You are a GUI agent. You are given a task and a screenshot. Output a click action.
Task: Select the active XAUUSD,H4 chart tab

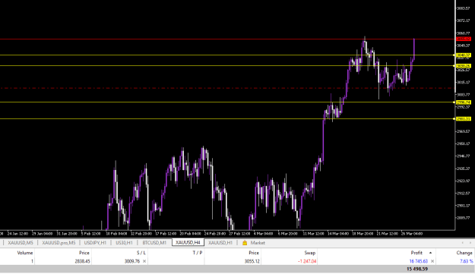188,243
